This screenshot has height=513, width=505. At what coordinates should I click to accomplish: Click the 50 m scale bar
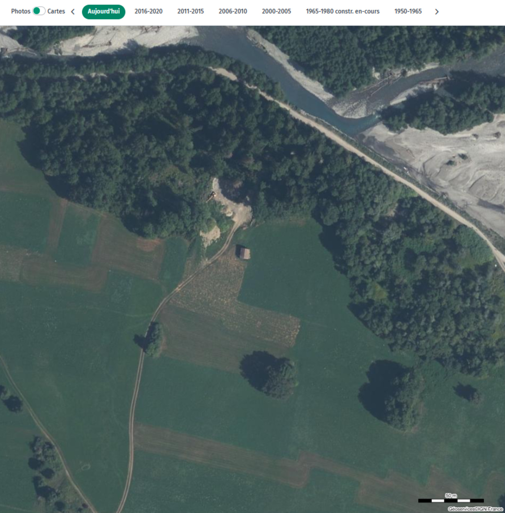coord(451,500)
